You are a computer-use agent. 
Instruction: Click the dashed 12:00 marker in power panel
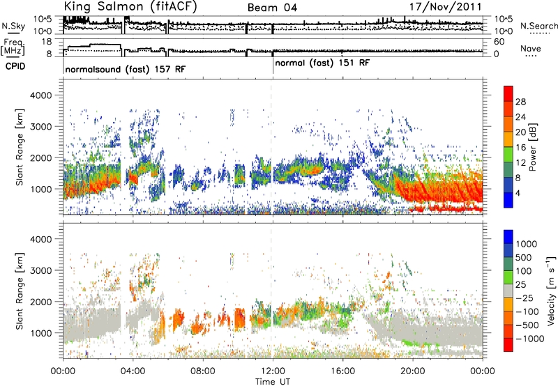271,147
